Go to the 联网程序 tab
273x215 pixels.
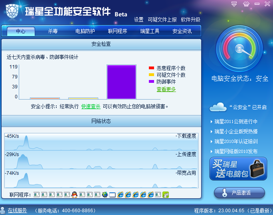click(117, 31)
